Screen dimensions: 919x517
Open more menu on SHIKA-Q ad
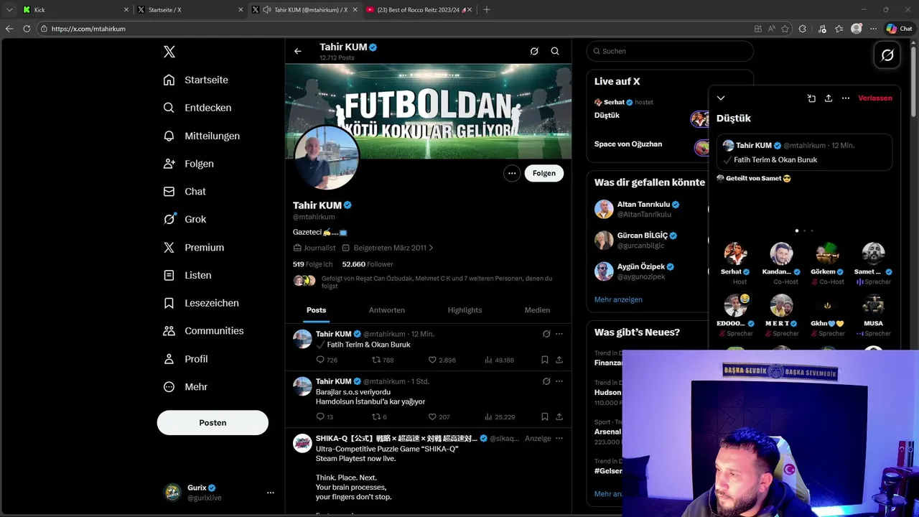click(559, 438)
